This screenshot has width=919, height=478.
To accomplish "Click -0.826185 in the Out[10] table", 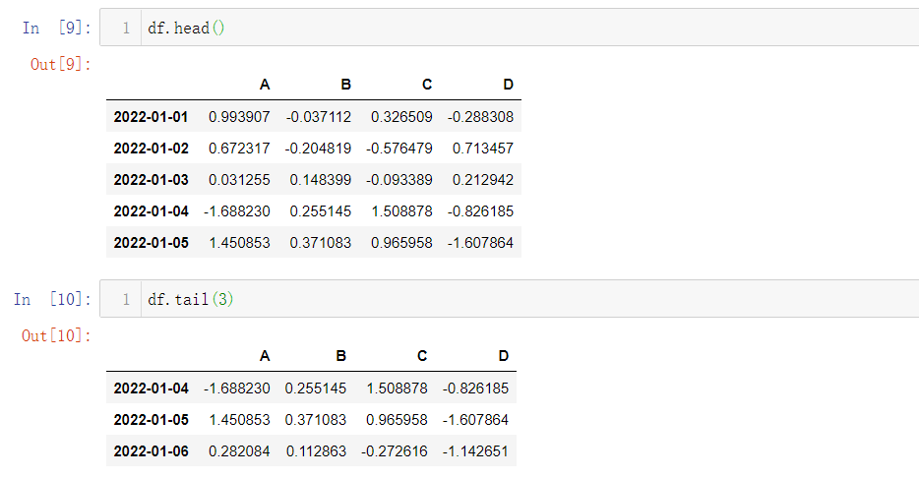I will tap(476, 388).
